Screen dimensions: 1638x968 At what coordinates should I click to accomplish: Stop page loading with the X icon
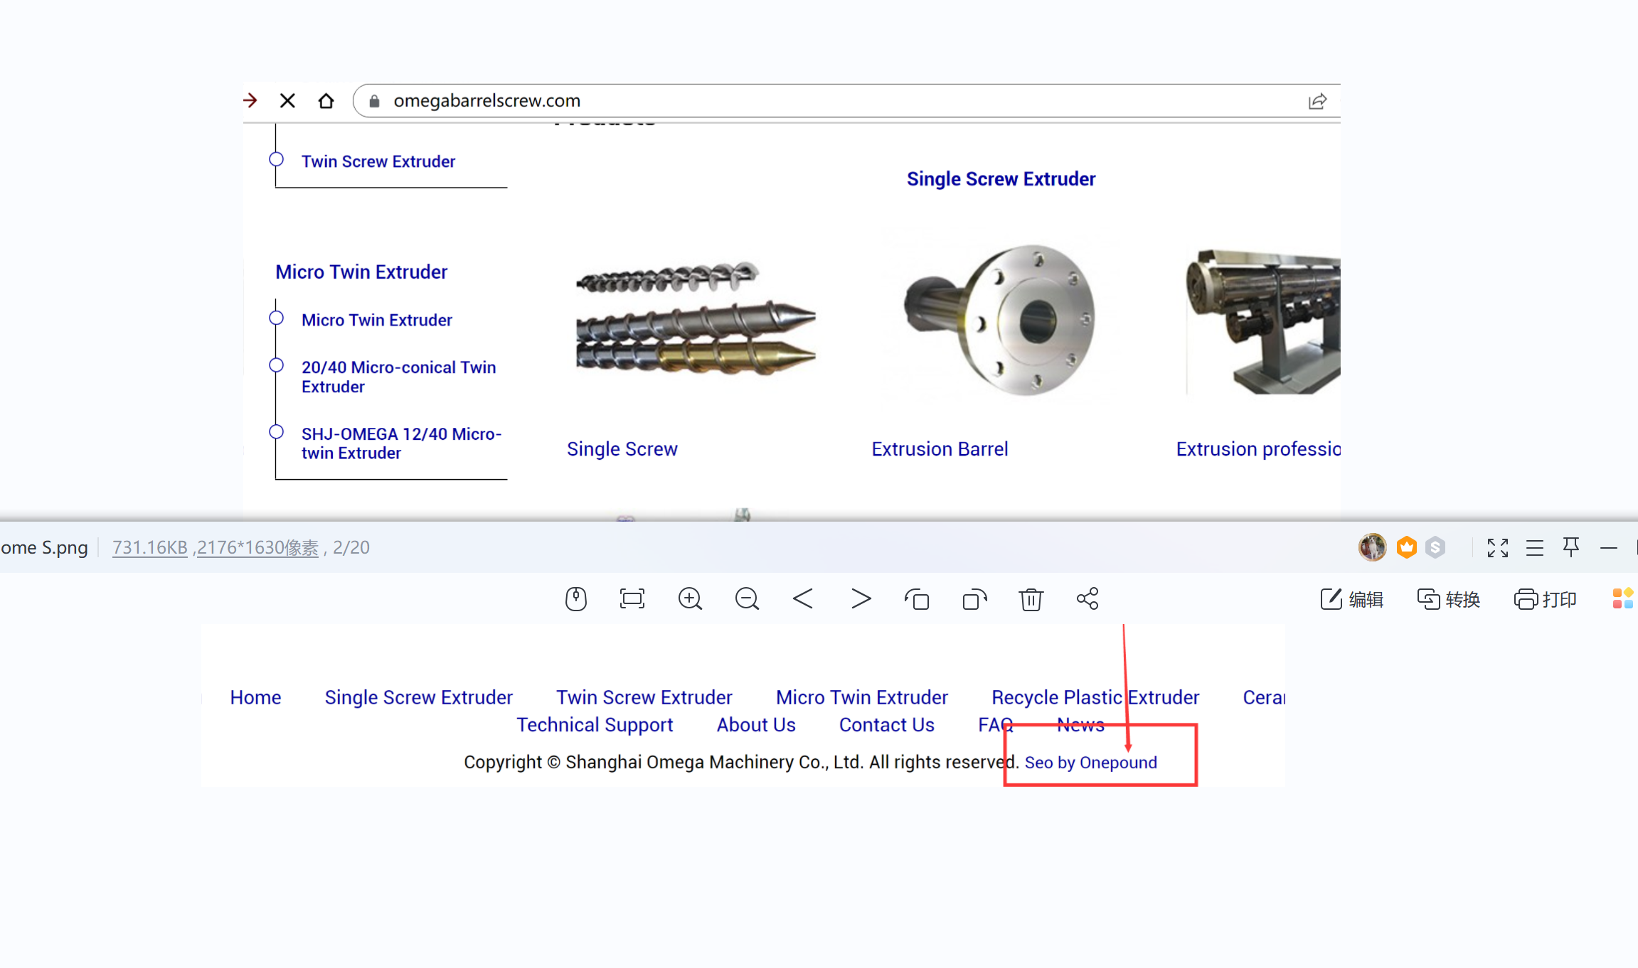coord(287,101)
